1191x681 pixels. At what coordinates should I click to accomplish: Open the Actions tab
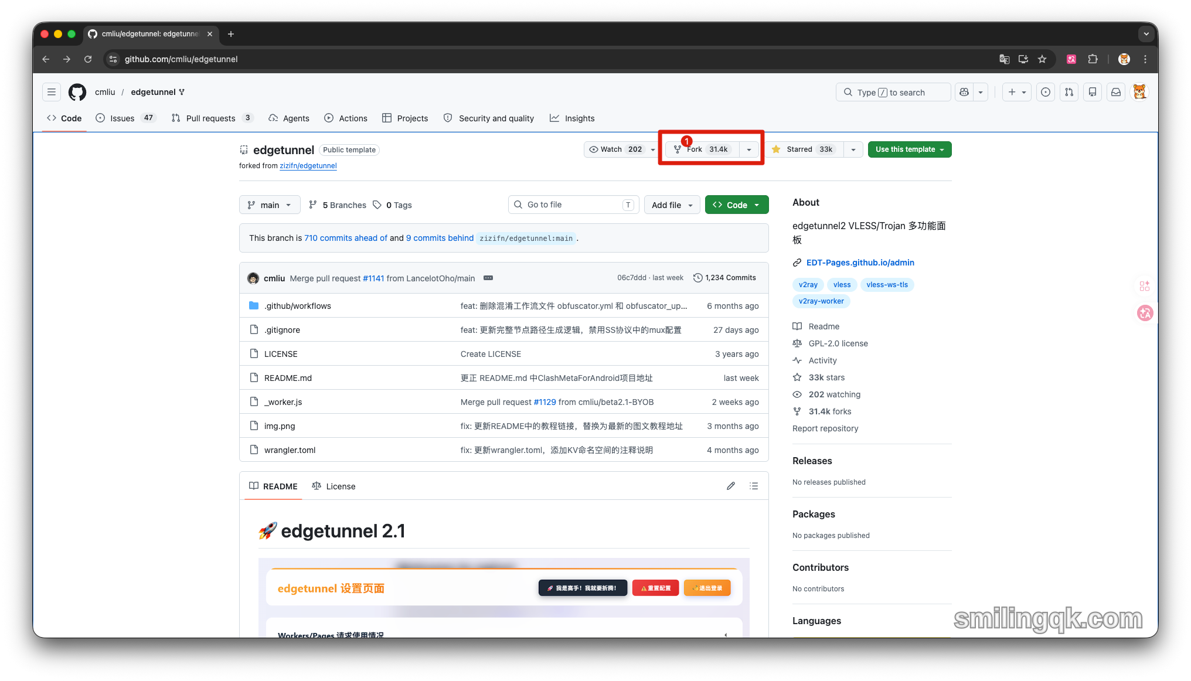click(x=346, y=118)
